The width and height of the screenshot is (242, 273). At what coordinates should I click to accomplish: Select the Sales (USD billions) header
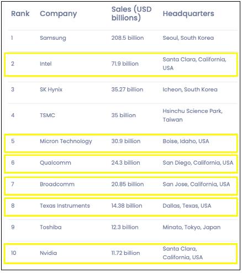[x=131, y=13]
